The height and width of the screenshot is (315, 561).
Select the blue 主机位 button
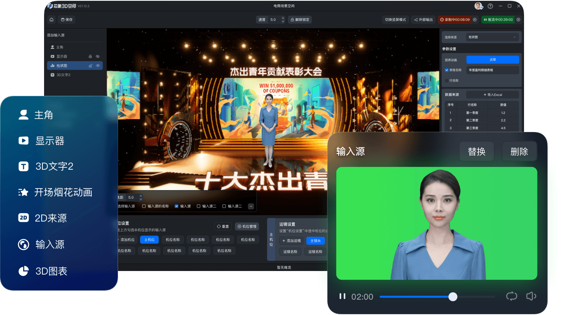(x=149, y=240)
